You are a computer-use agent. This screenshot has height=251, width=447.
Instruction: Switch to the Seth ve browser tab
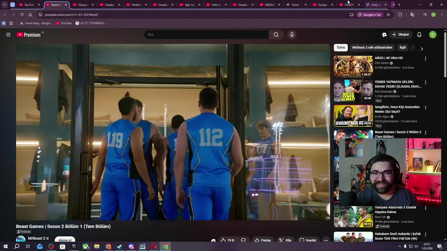[x=216, y=5]
